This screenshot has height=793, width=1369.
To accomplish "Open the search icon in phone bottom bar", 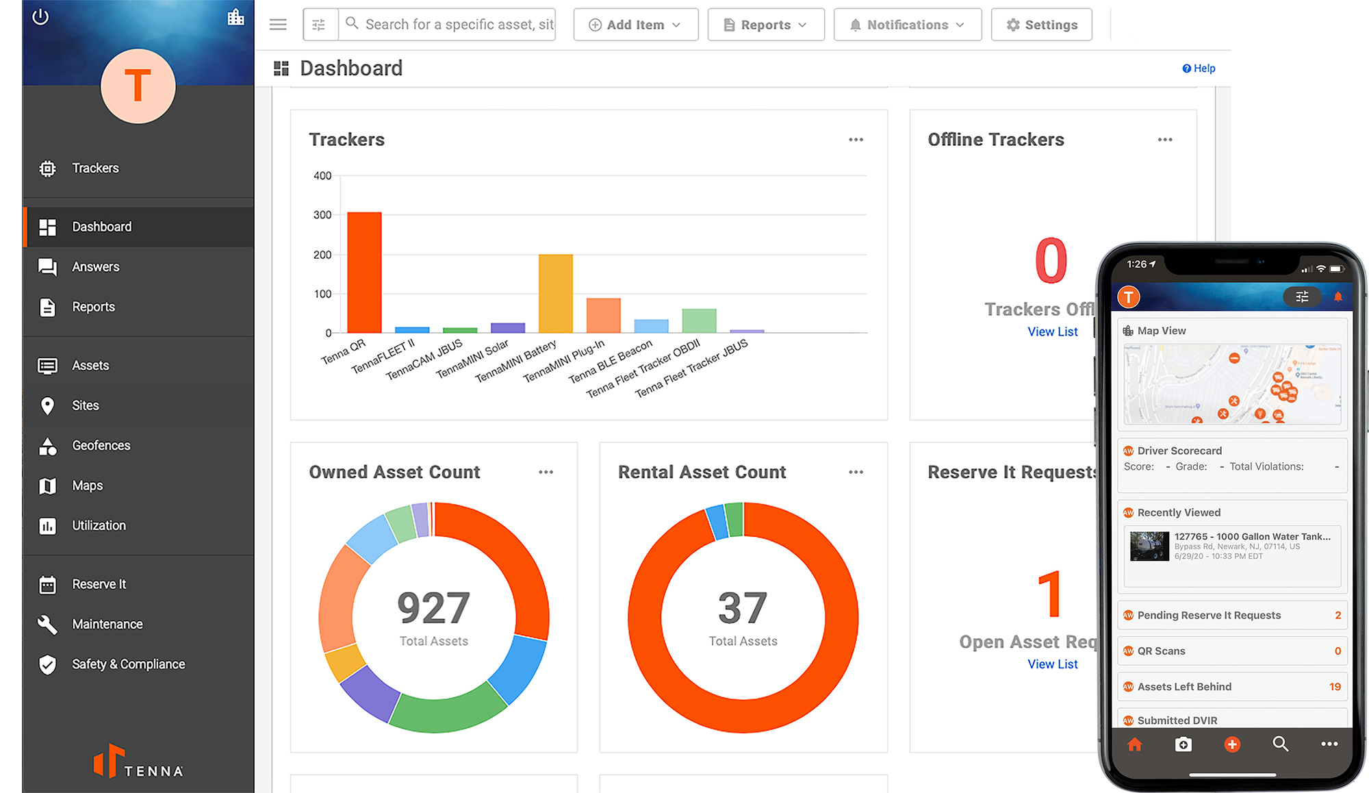I will click(x=1281, y=744).
